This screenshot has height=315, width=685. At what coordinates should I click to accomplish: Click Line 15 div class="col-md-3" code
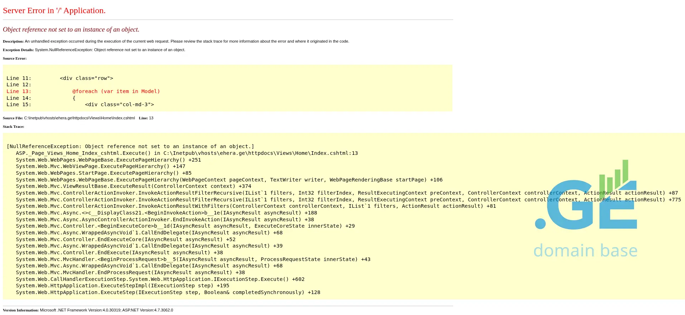click(x=120, y=104)
